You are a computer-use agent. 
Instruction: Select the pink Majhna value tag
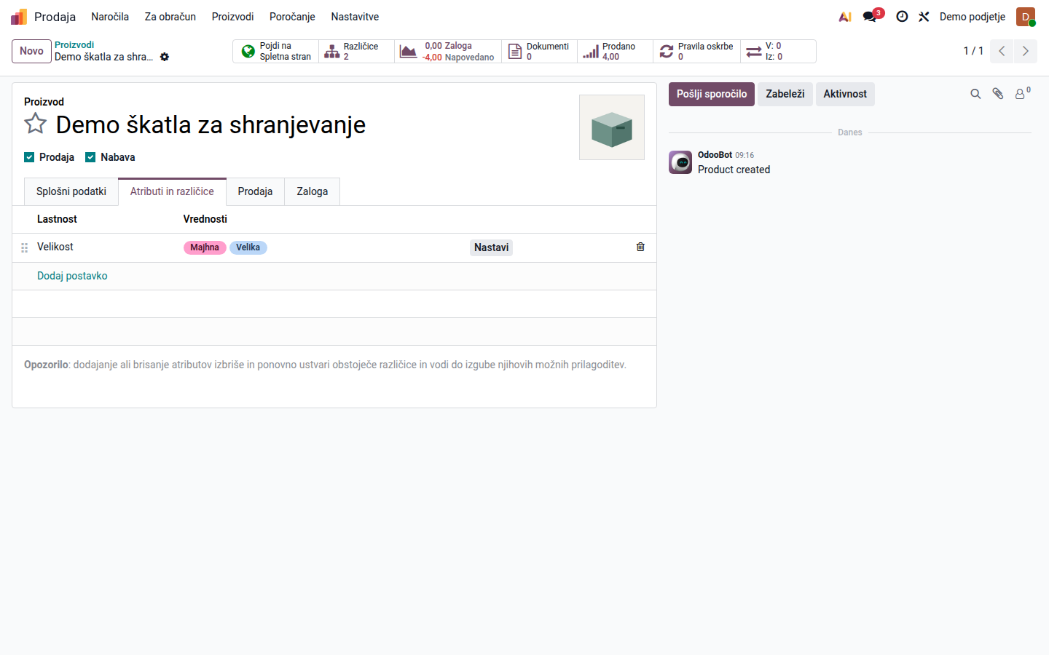point(205,247)
